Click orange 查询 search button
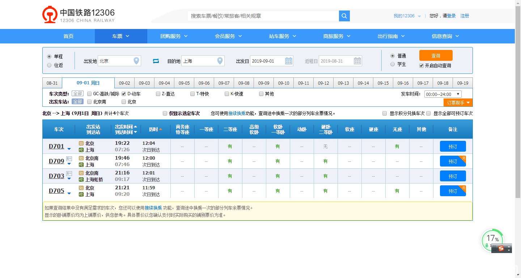 coord(436,56)
